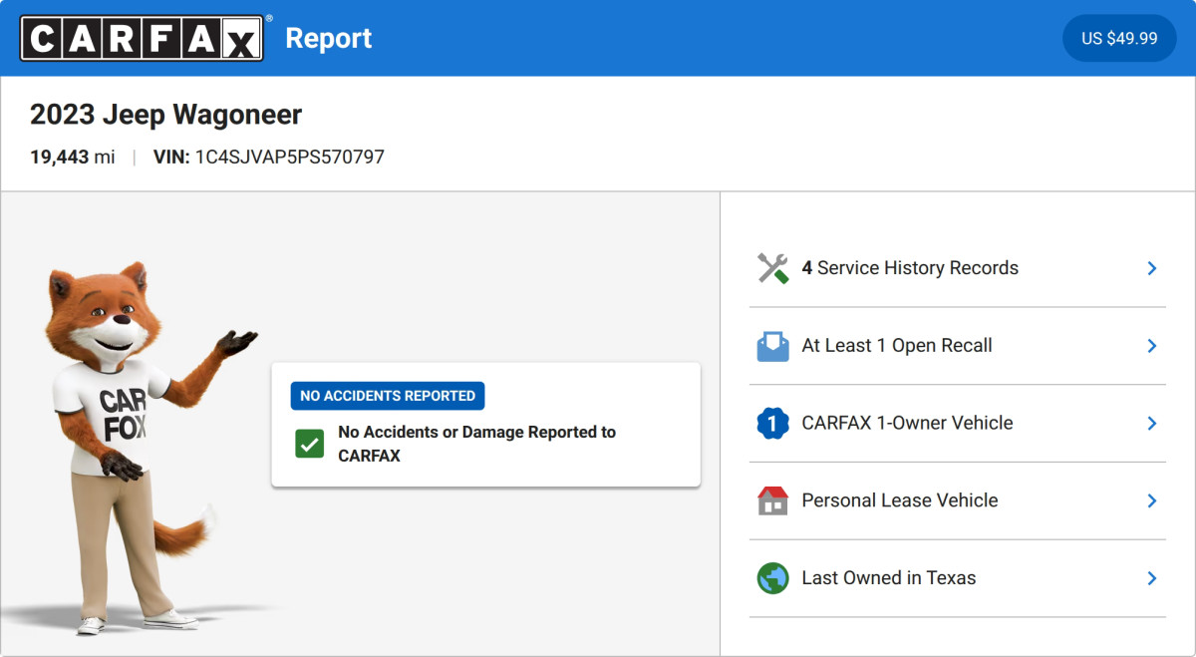Click the blue 1-Owner badge icon
This screenshot has width=1196, height=657.
pyautogui.click(x=772, y=424)
